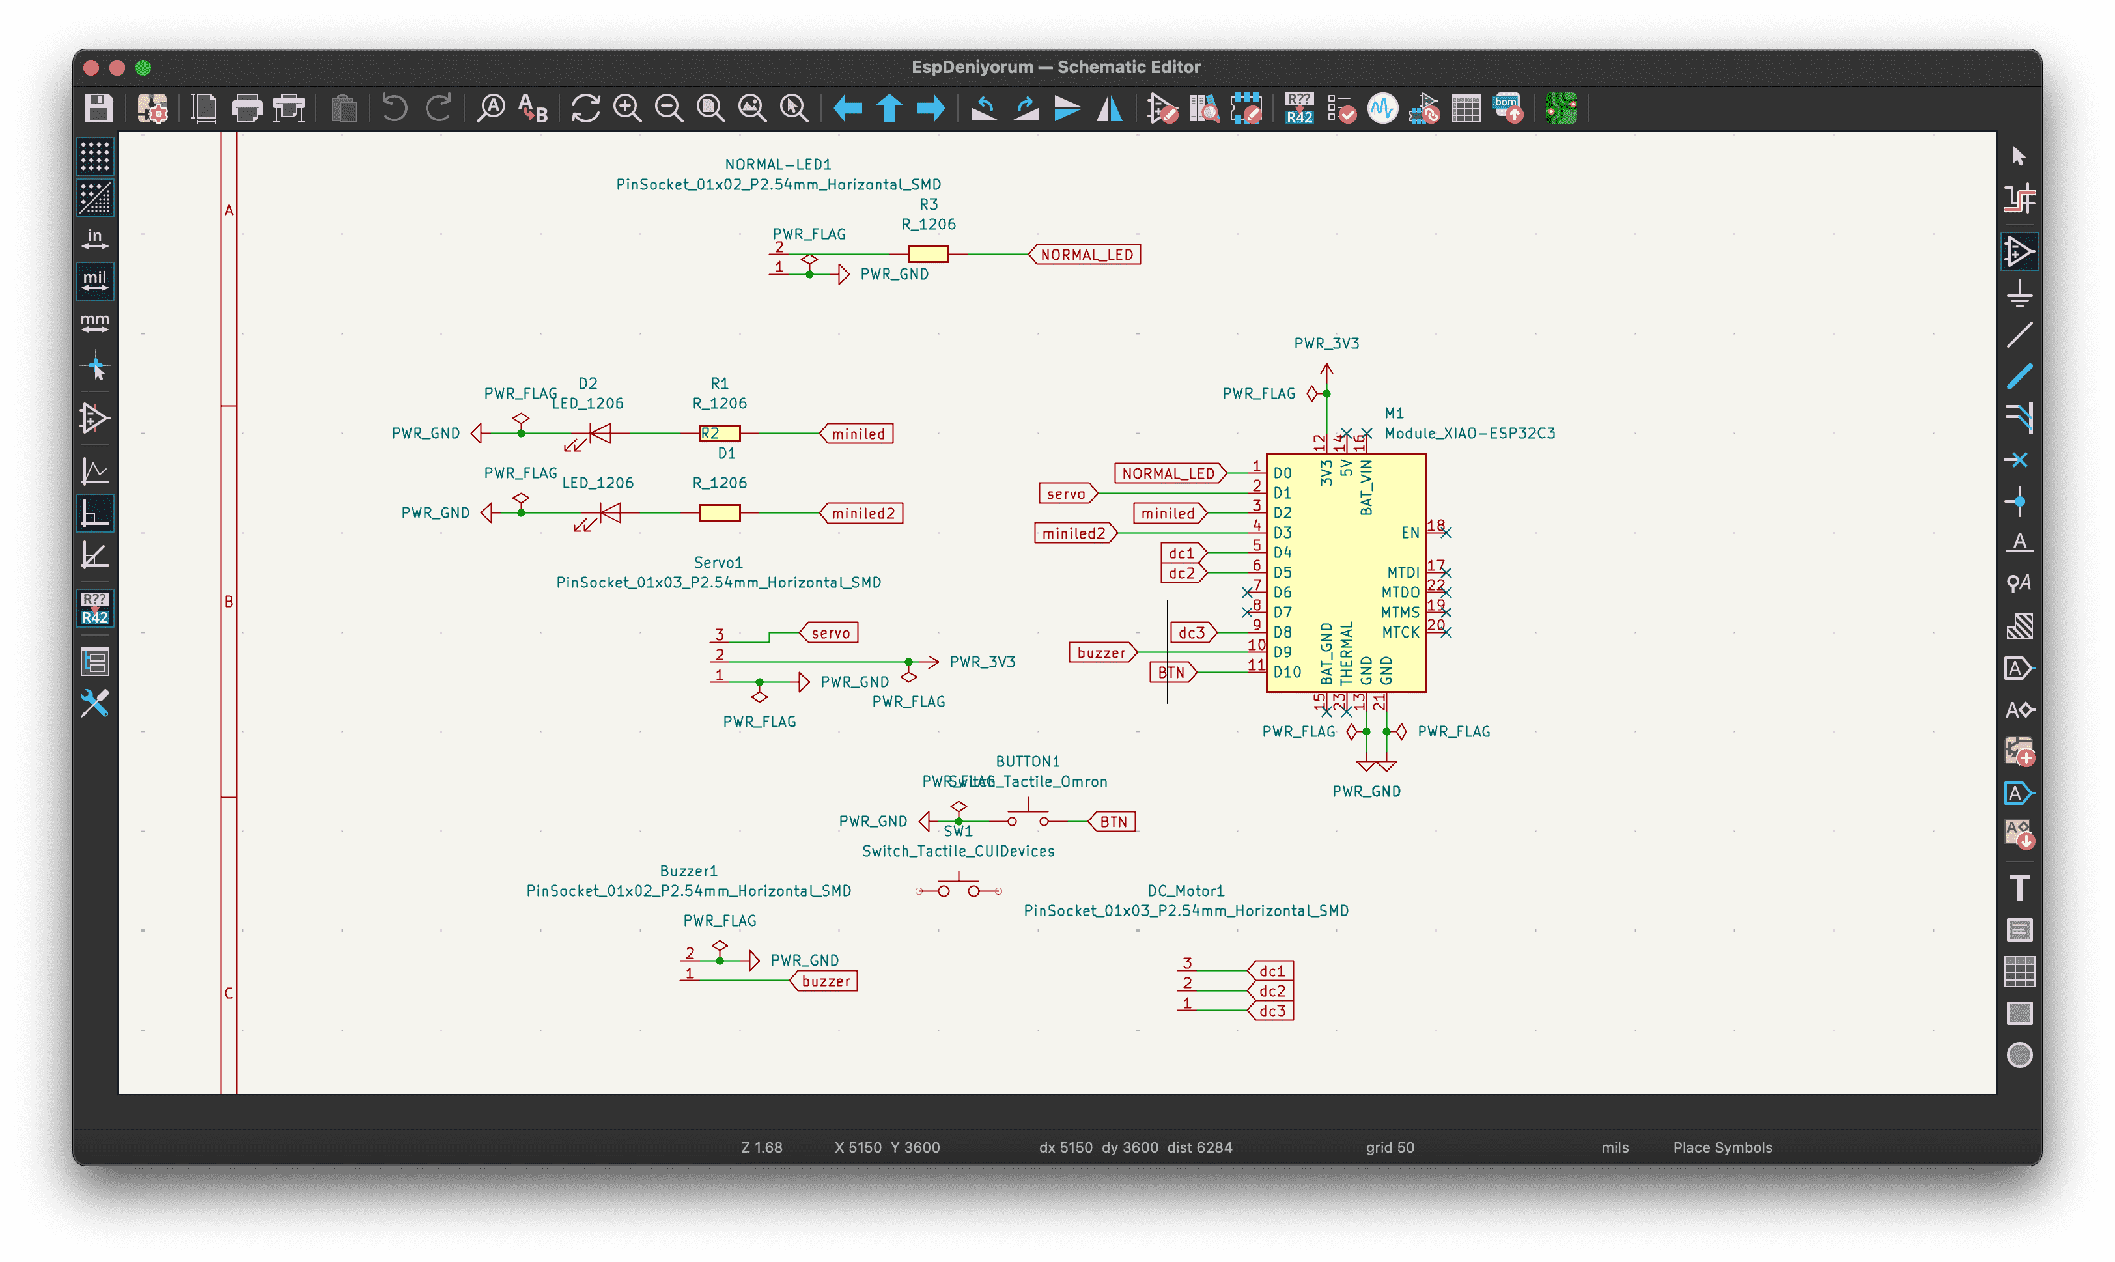Open Find with the magnifier-A icon

[491, 109]
